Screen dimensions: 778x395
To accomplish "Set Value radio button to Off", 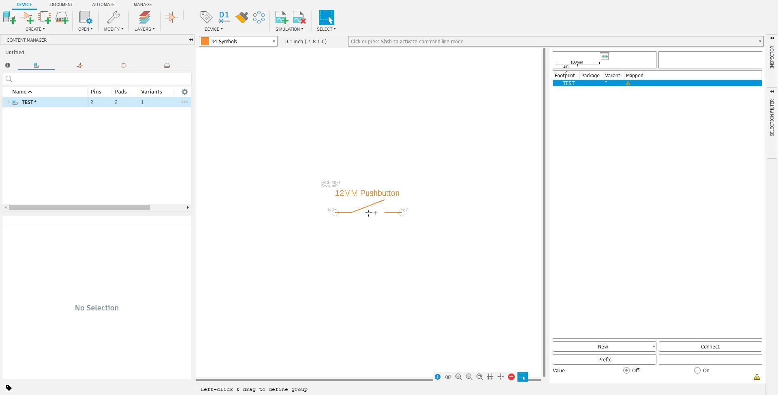I will click(626, 370).
